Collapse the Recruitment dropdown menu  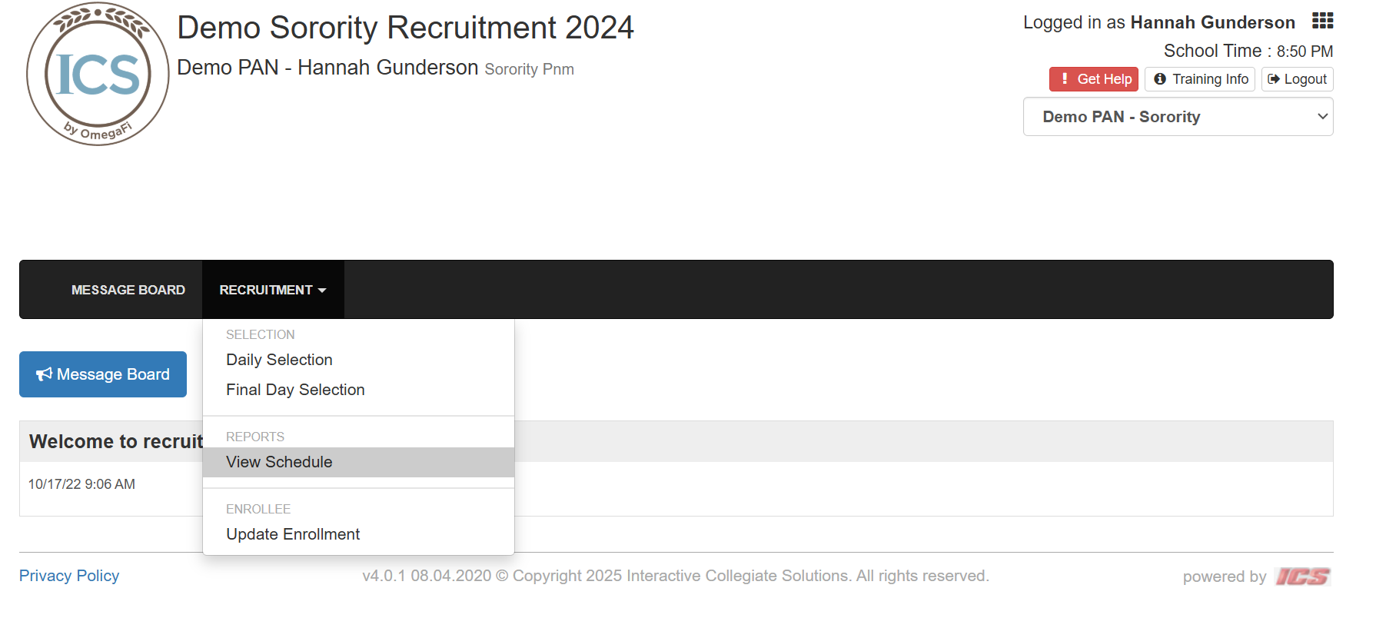(273, 290)
